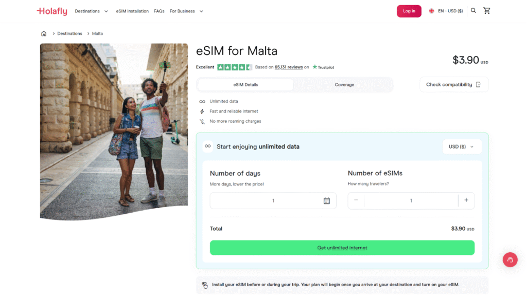This screenshot has width=527, height=298.
Task: Open the EN - USD ($) language selector
Action: (x=446, y=10)
